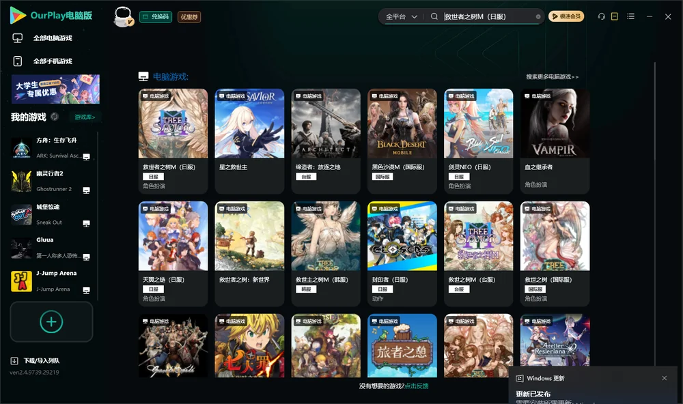Open 全部电脑游戏 section
Image resolution: width=683 pixels, height=404 pixels.
point(53,38)
